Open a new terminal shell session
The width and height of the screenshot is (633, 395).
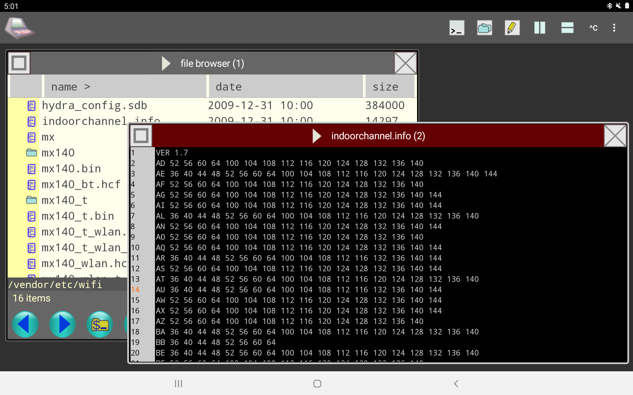tap(456, 28)
